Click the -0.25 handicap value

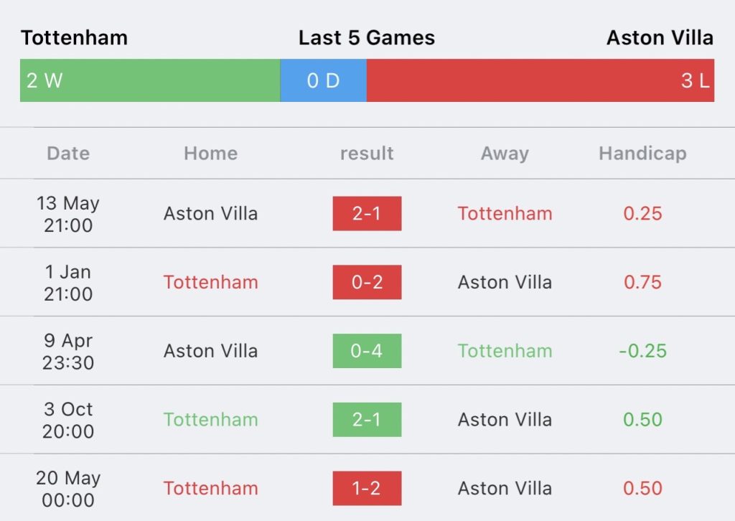pos(642,351)
